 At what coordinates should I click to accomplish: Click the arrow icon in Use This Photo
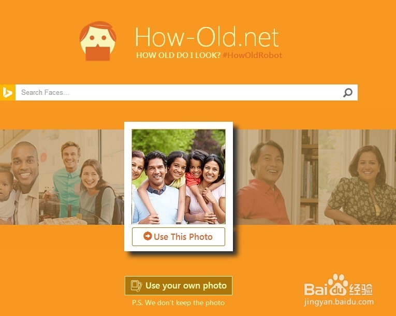(148, 236)
